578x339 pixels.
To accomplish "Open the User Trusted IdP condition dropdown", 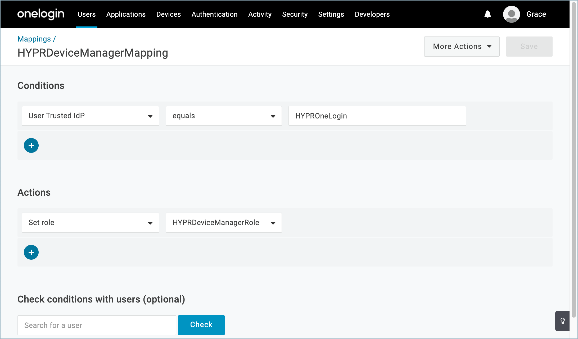I will 91,116.
